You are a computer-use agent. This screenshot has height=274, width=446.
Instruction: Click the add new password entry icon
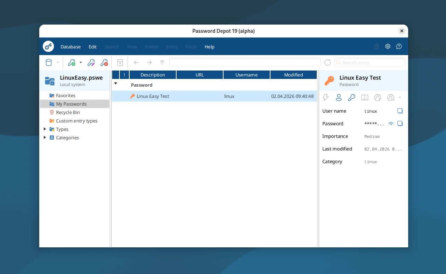click(x=71, y=62)
